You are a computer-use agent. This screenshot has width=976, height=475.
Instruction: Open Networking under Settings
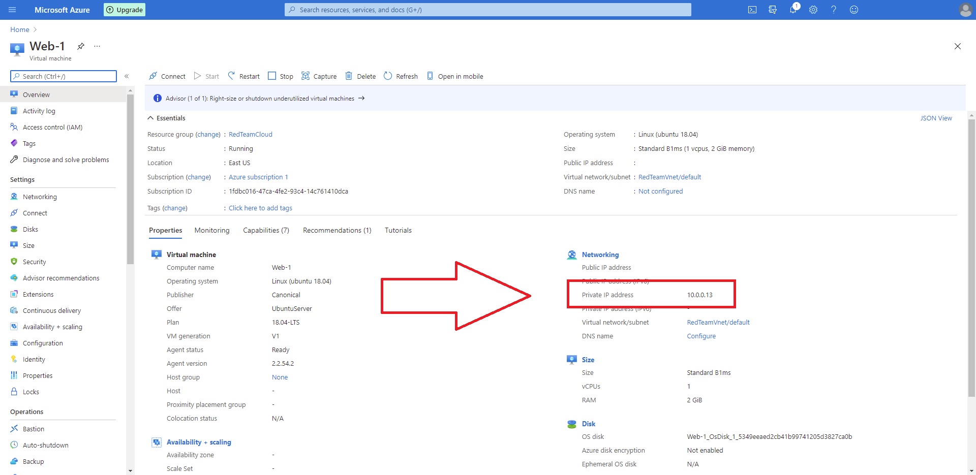(x=40, y=197)
